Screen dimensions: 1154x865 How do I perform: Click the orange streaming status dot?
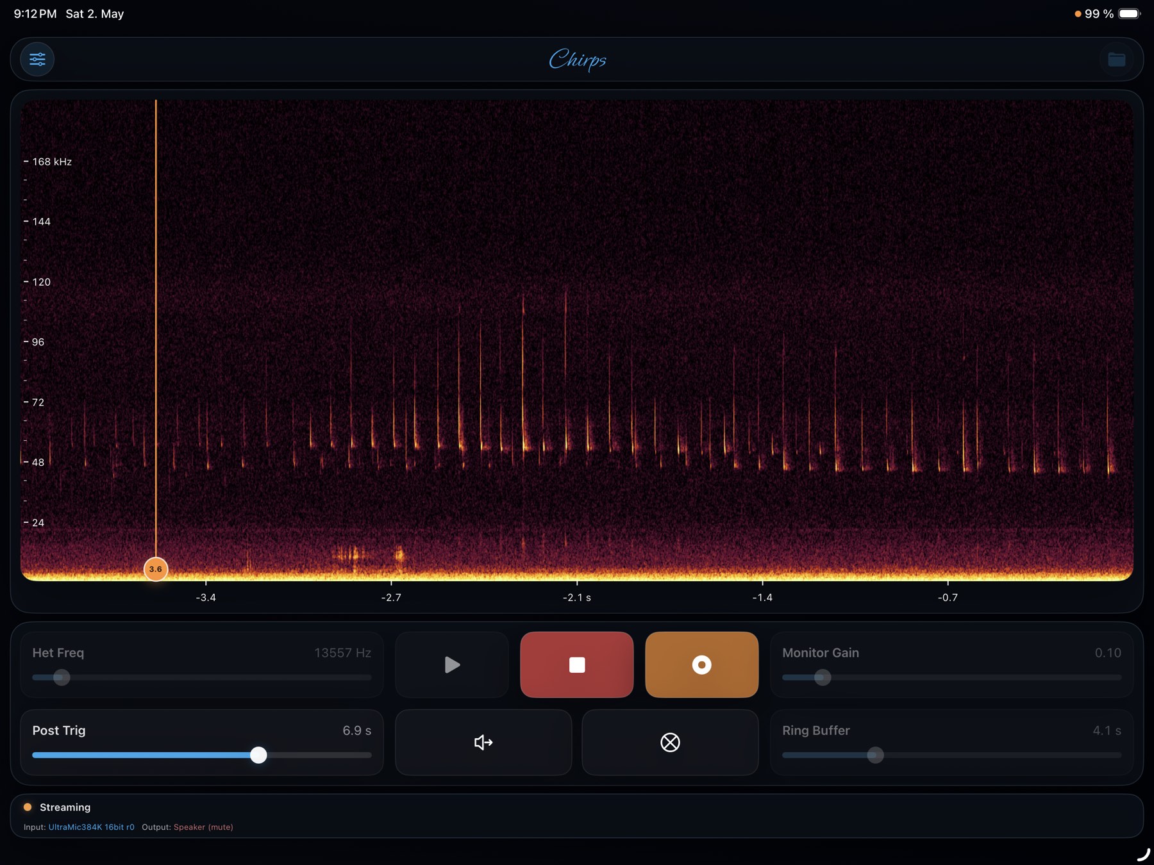[28, 807]
